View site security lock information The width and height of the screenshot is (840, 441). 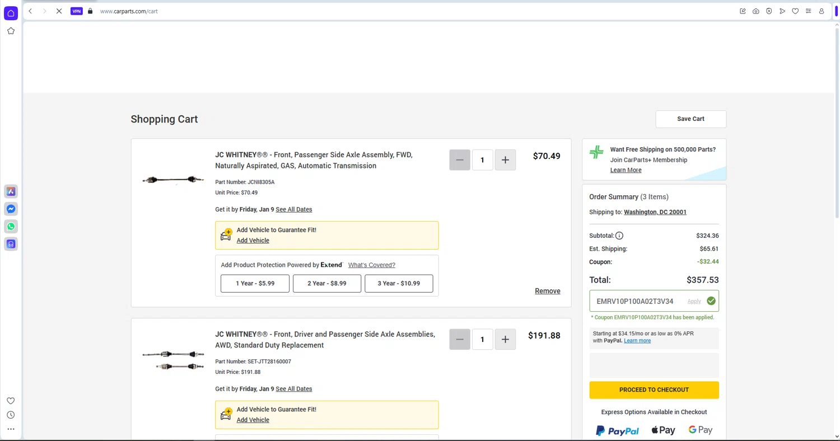tap(90, 11)
